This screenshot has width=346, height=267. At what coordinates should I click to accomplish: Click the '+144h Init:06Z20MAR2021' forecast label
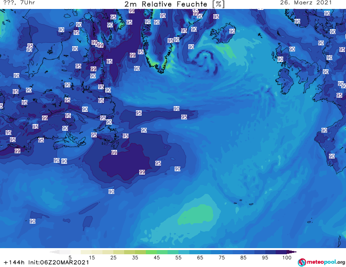[x=46, y=262]
